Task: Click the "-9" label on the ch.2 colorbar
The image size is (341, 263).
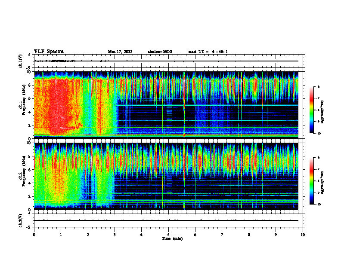Action: click(318, 193)
